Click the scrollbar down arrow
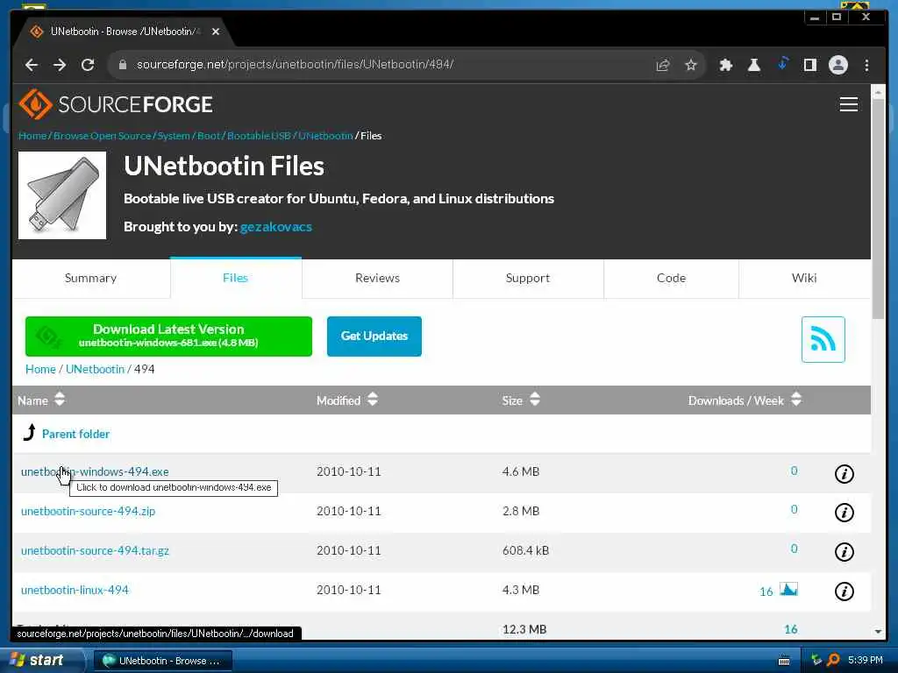The width and height of the screenshot is (898, 673). [877, 632]
